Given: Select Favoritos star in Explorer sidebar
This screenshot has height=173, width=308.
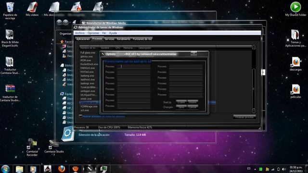Looking at the screenshot, I should tap(62, 42).
